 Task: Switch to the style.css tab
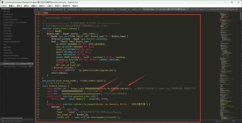click(135, 9)
